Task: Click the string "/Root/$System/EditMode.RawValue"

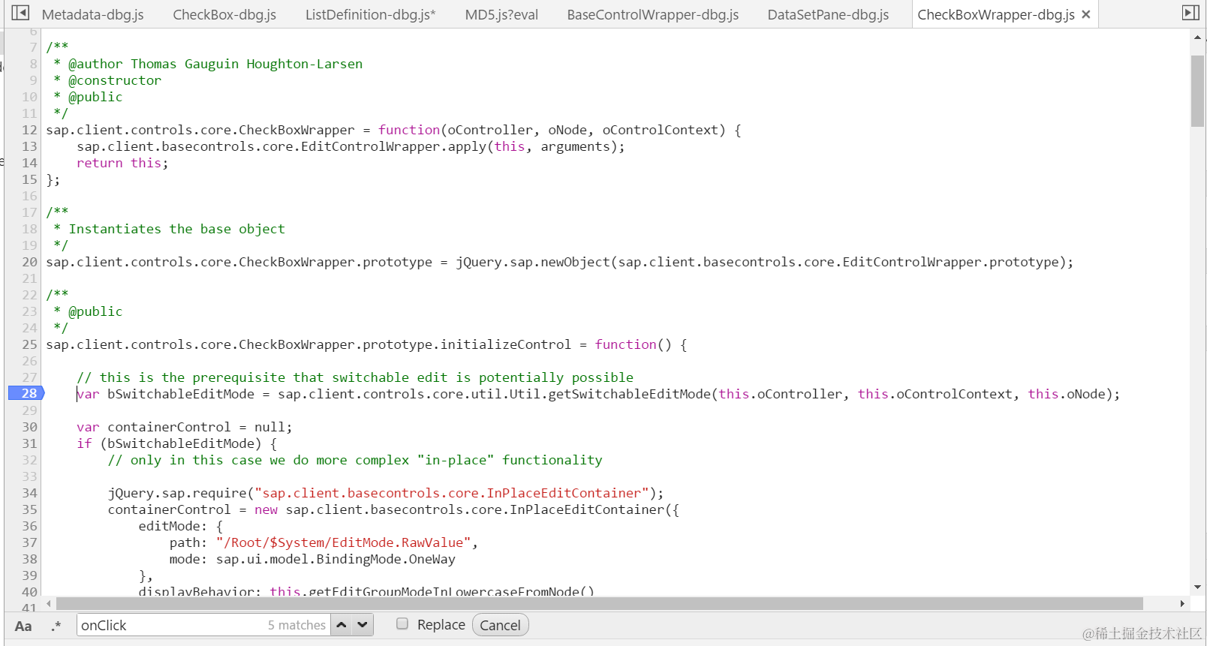Action: 344,542
